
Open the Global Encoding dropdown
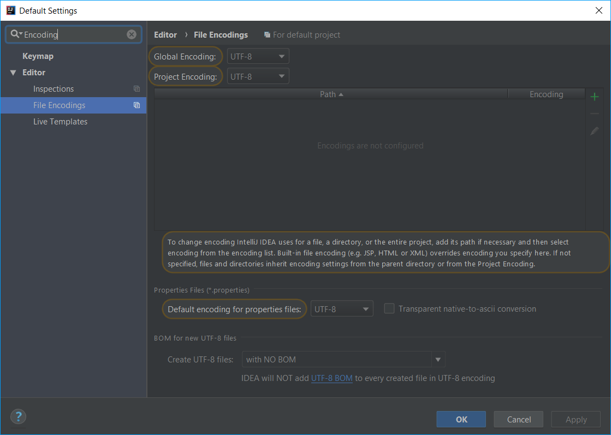[258, 56]
